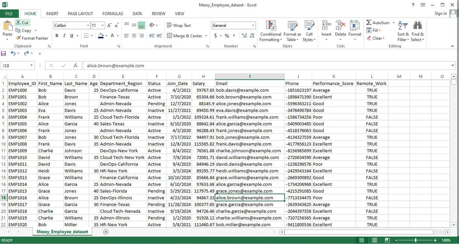The width and height of the screenshot is (459, 244).
Task: Toggle Italic formatting
Action: point(64,36)
